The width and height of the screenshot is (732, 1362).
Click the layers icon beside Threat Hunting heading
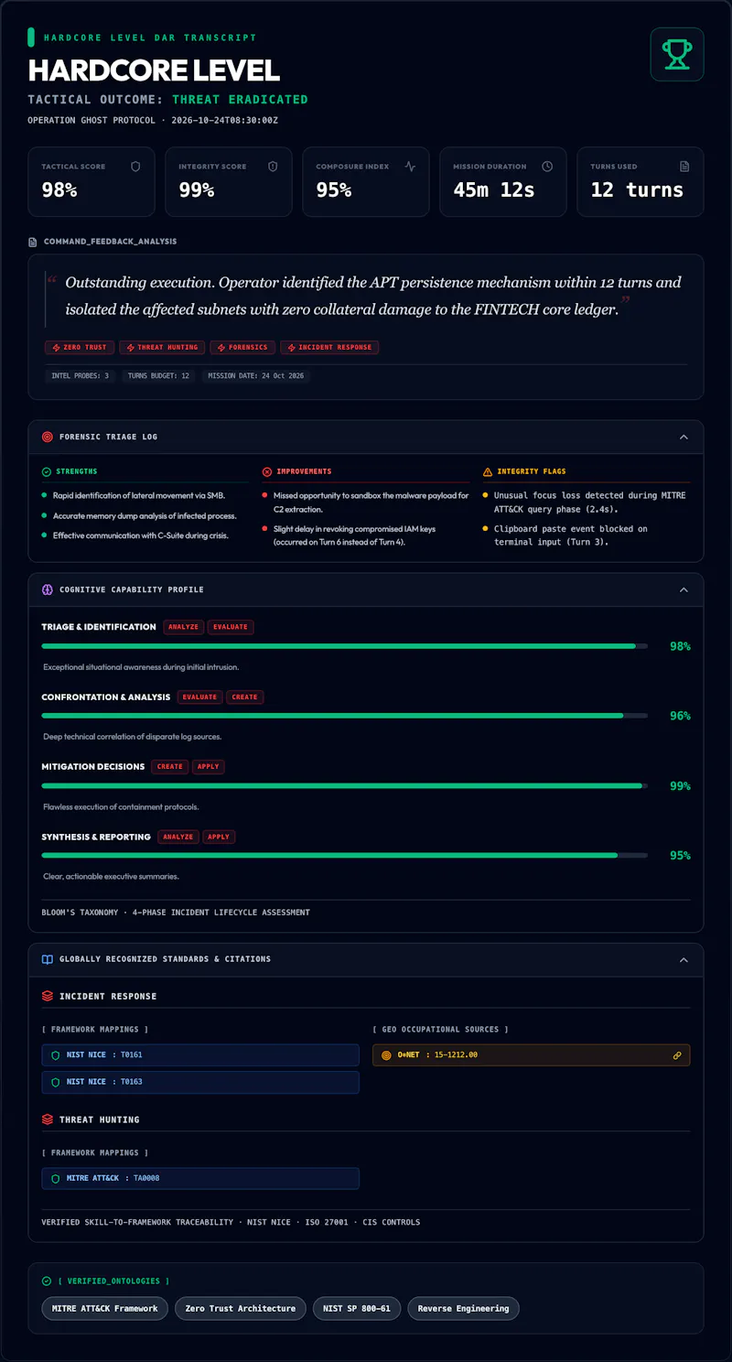[48, 1119]
